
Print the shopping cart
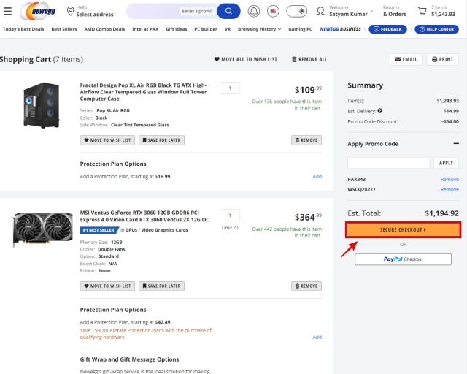[443, 59]
